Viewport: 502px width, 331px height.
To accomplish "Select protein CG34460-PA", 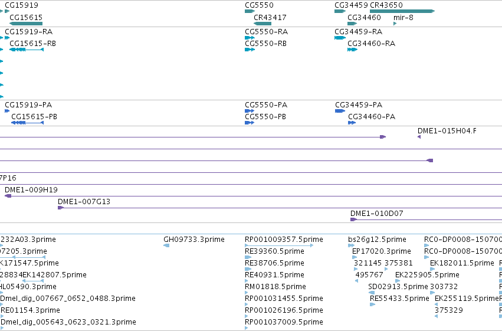I will [x=352, y=123].
